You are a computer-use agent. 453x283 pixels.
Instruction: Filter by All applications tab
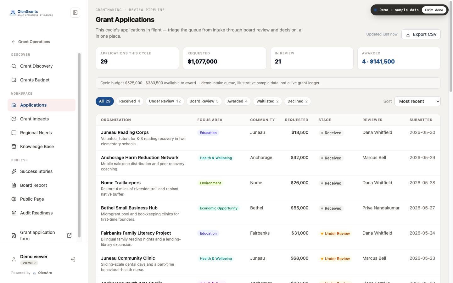coord(105,101)
